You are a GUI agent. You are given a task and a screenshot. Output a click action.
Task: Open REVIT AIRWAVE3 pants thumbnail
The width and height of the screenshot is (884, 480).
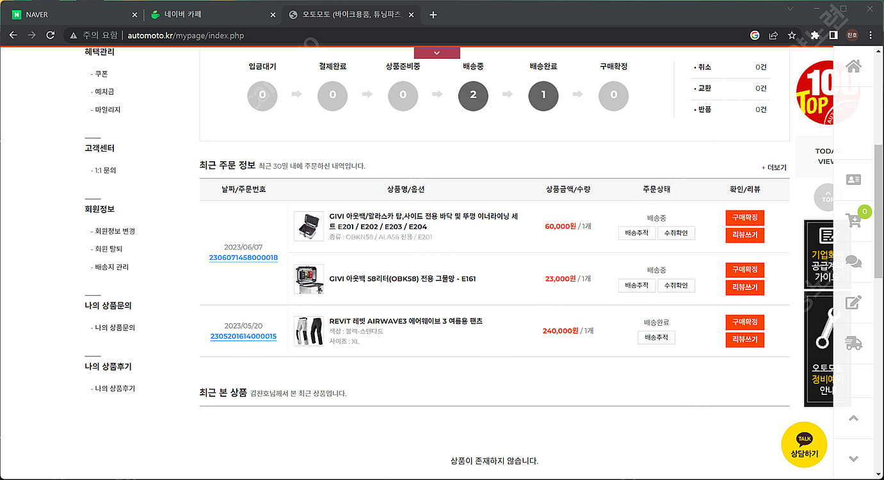[x=309, y=332]
